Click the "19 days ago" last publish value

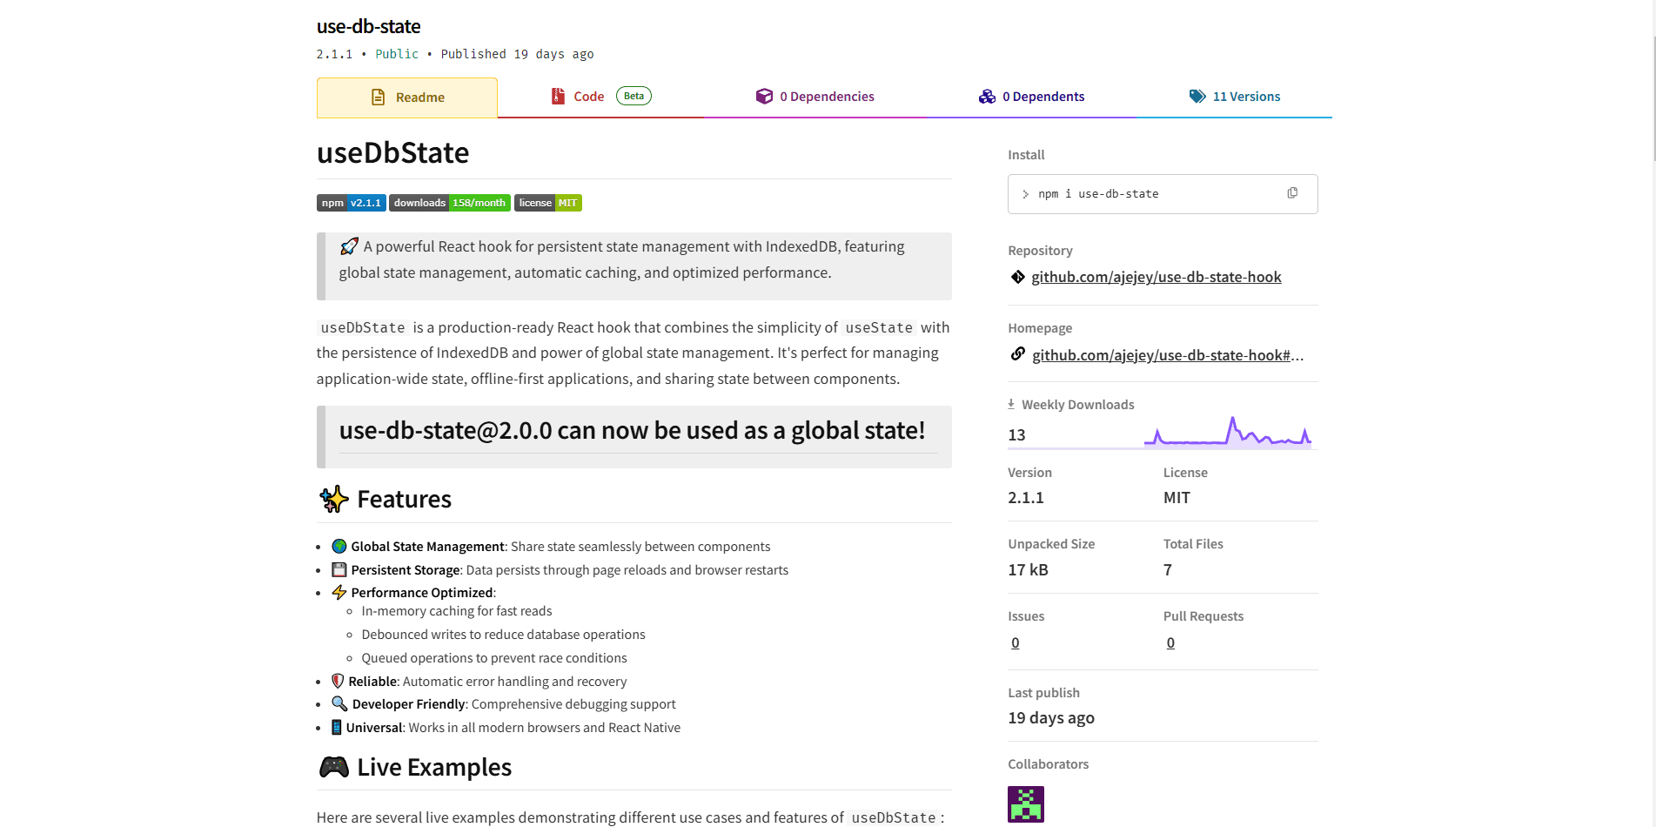[1051, 717]
